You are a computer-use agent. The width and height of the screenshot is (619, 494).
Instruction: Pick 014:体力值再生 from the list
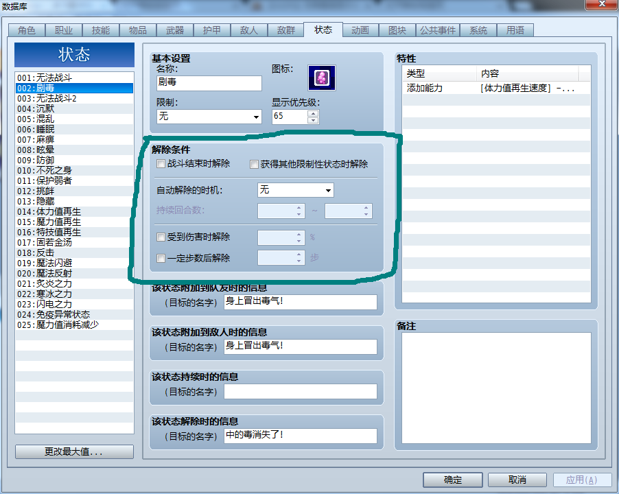74,211
